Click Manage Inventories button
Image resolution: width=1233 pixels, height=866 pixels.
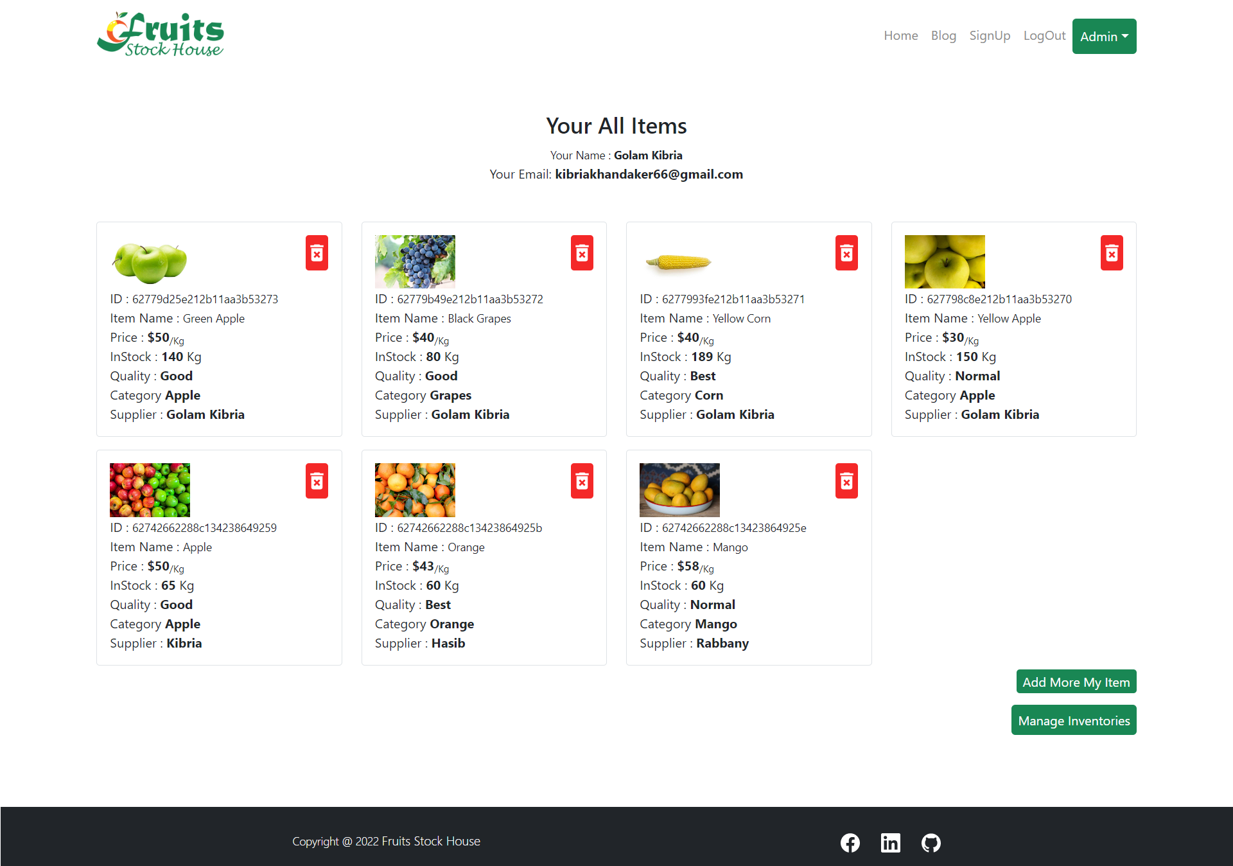[x=1074, y=720]
